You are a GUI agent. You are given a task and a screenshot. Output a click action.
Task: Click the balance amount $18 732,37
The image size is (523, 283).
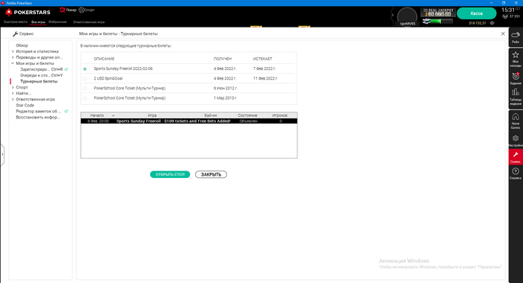(x=477, y=23)
